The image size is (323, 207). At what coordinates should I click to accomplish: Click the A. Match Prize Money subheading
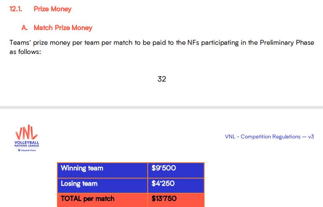(56, 28)
